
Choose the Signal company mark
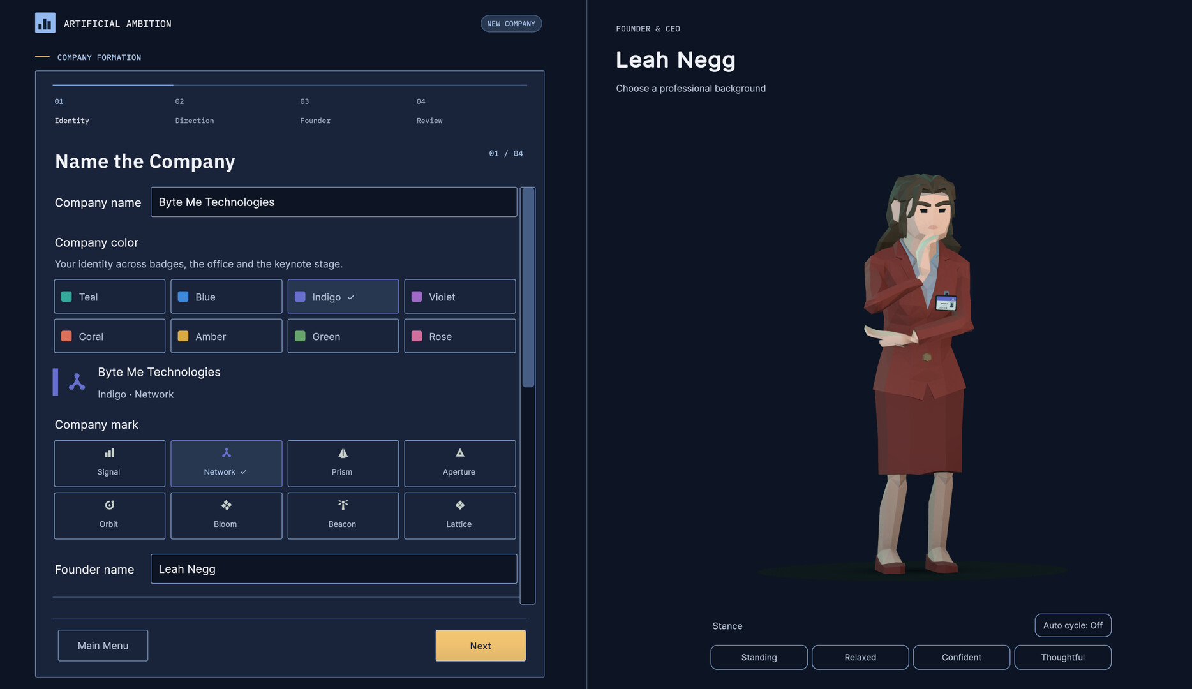110,463
